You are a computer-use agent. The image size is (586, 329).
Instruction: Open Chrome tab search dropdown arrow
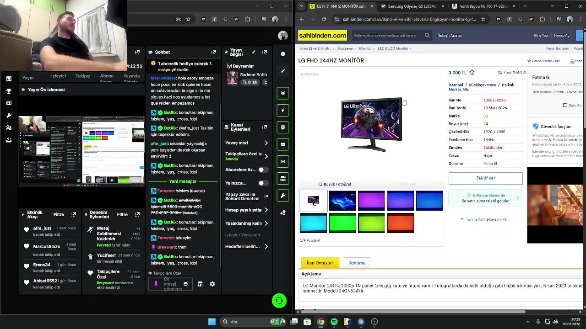301,6
